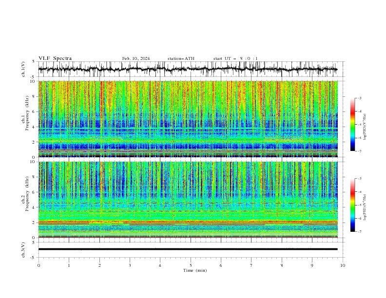Click the time axis tick label "5"
The height and width of the screenshot is (298, 386).
tap(191, 265)
